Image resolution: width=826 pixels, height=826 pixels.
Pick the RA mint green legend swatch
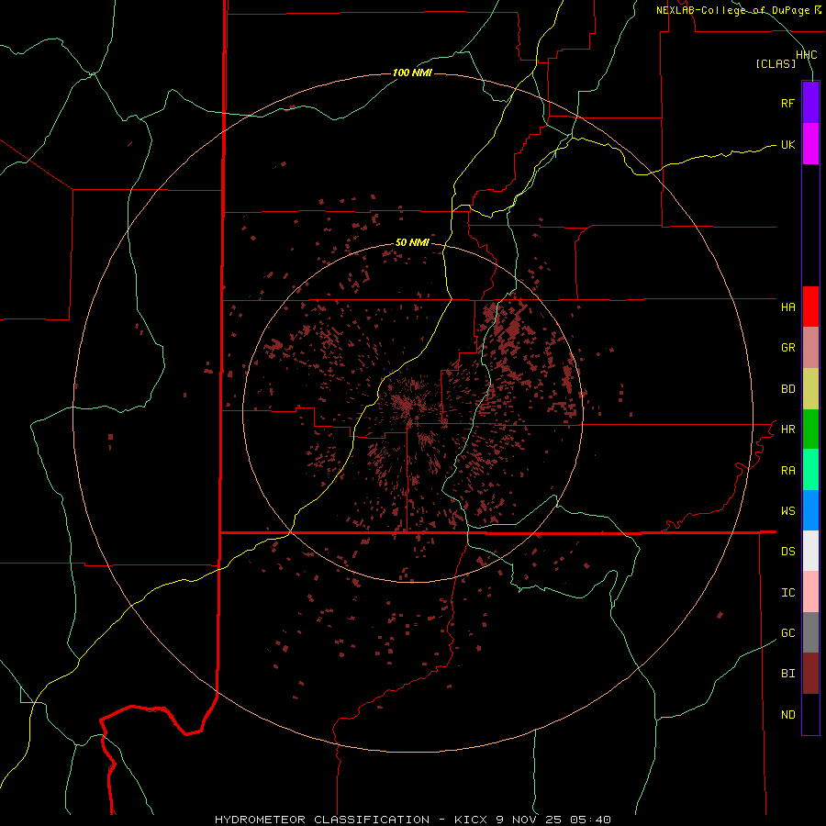(x=810, y=470)
